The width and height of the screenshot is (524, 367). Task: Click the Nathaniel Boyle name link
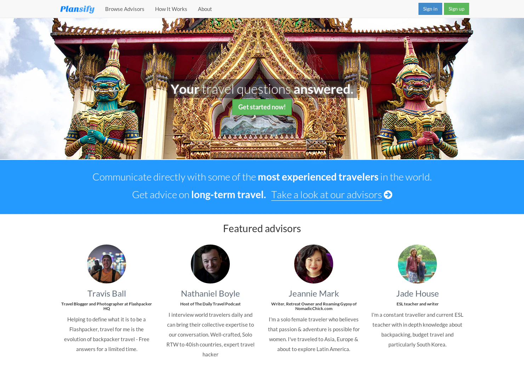tap(210, 293)
